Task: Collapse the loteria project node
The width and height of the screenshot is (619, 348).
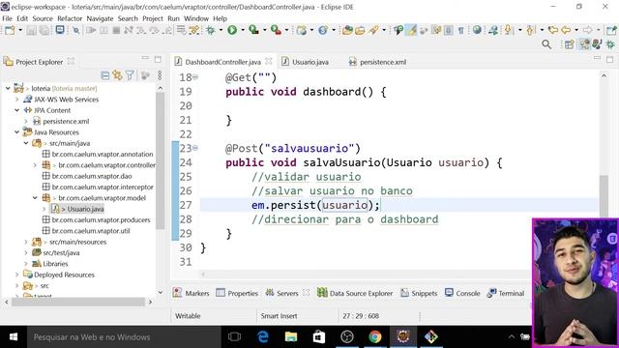Action: click(x=8, y=88)
